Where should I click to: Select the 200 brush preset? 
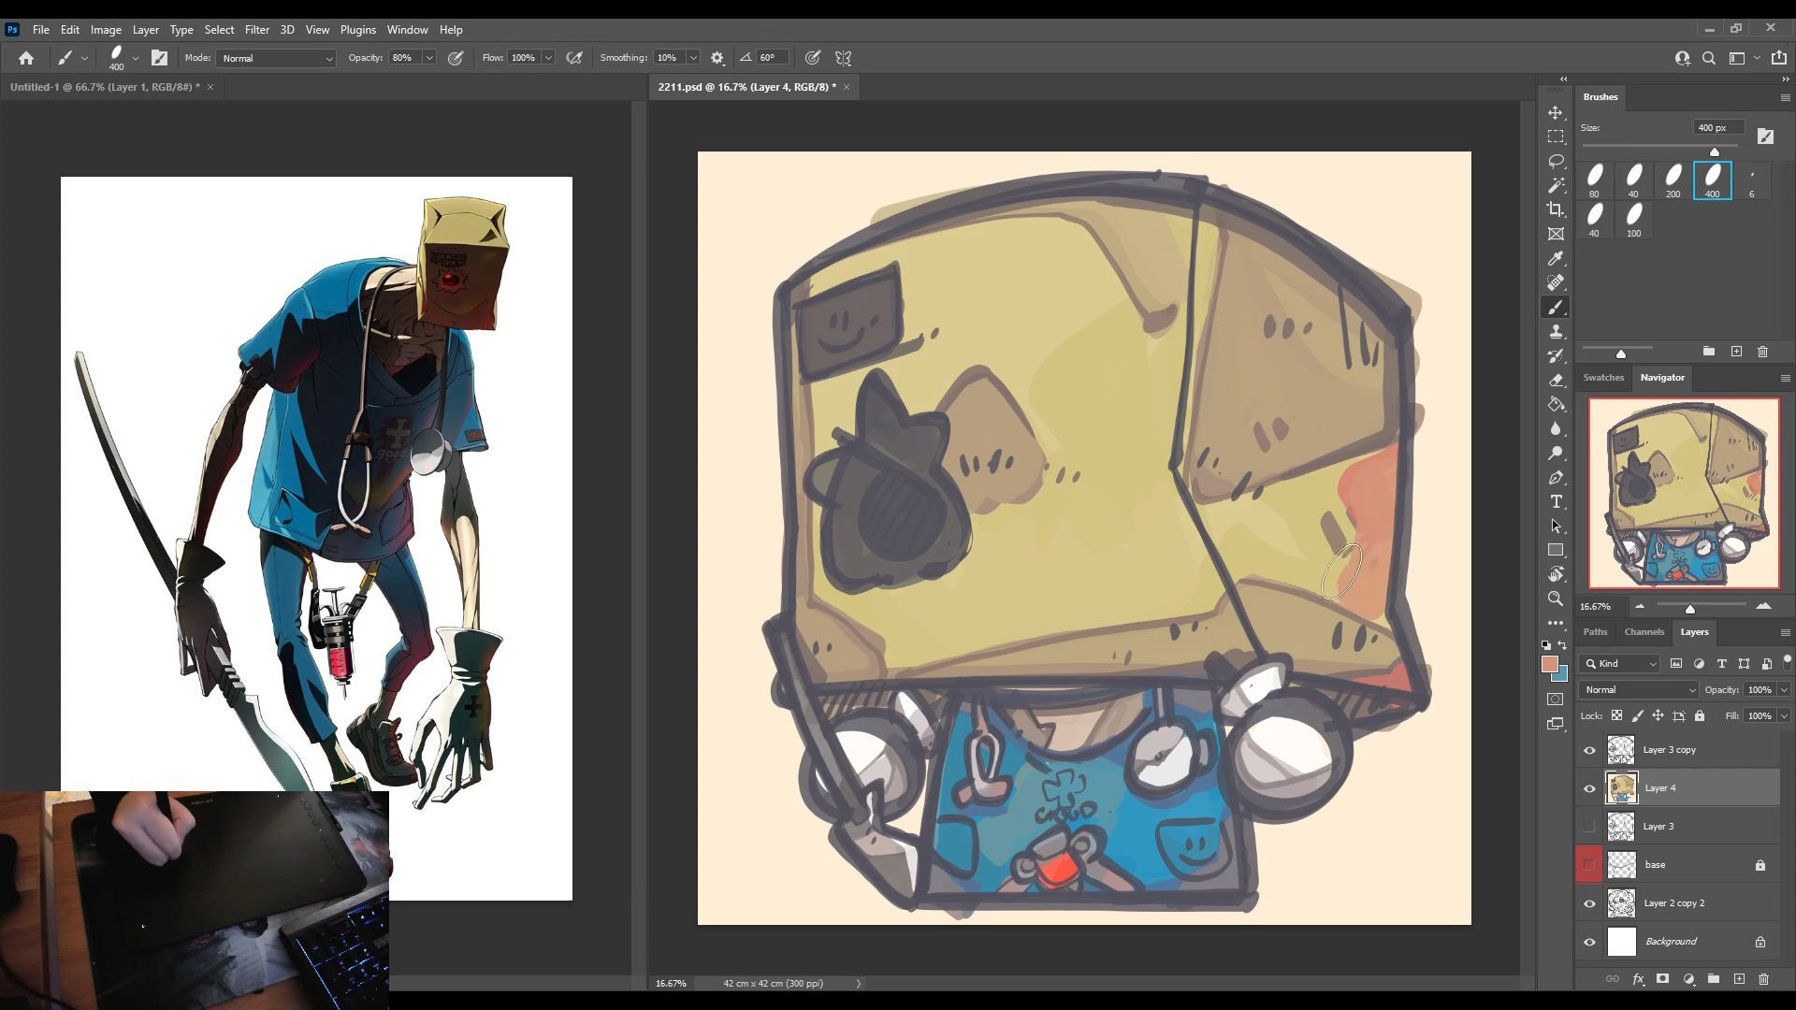1673,180
